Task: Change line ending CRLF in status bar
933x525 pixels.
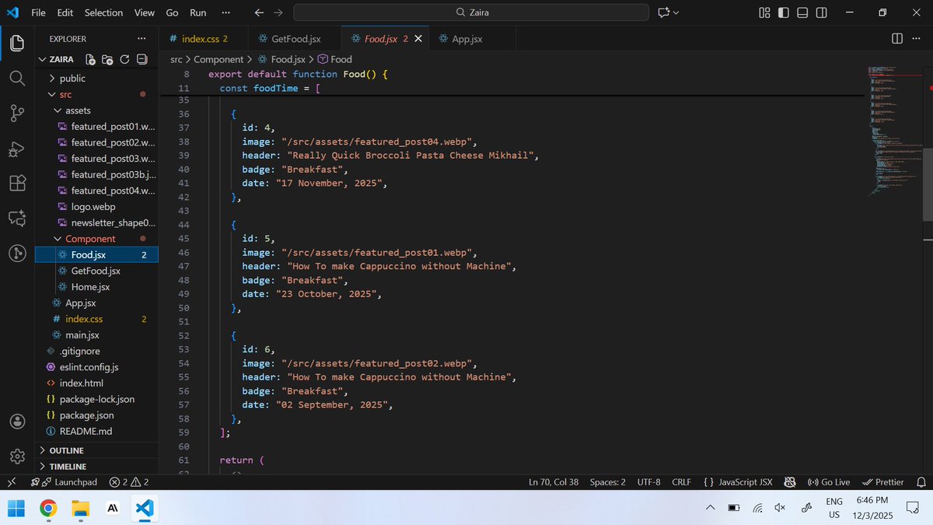Action: click(681, 481)
